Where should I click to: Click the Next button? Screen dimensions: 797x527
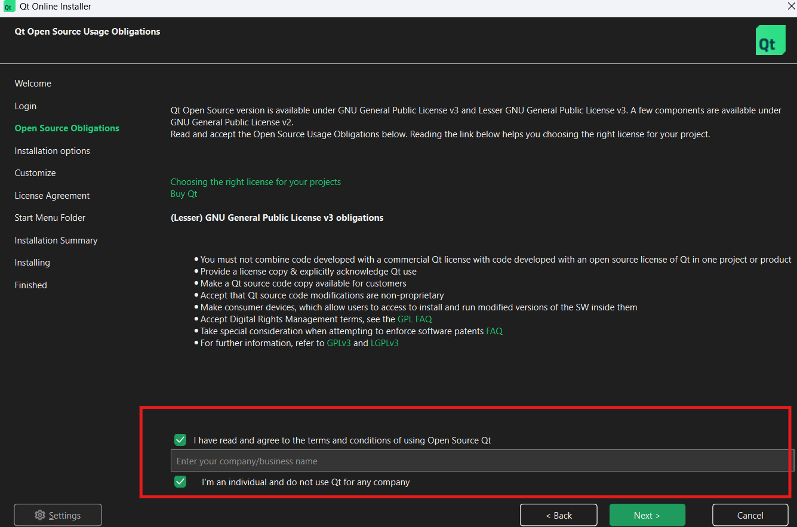pyautogui.click(x=647, y=515)
